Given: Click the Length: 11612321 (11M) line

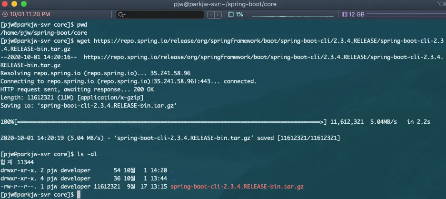Looking at the screenshot, I should pos(72,98).
